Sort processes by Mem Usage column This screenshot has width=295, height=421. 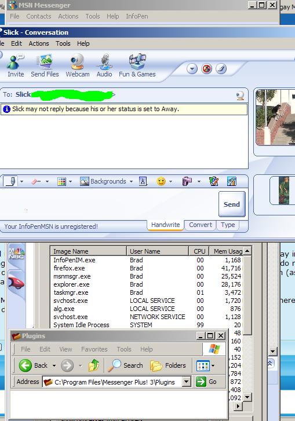[226, 251]
